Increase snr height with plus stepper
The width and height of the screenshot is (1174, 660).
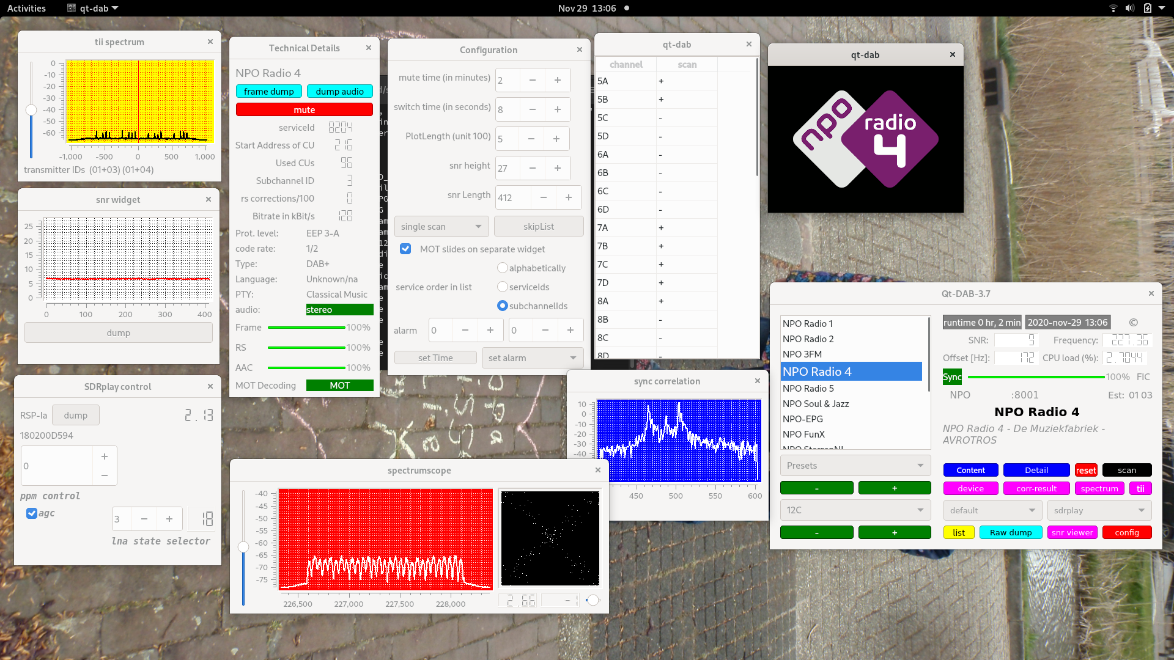[558, 168]
